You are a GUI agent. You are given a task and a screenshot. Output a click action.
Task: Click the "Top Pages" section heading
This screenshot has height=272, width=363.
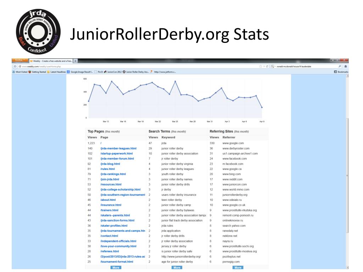(96, 131)
